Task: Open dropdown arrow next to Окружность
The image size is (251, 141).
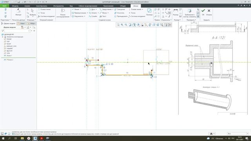Action: tap(85, 16)
